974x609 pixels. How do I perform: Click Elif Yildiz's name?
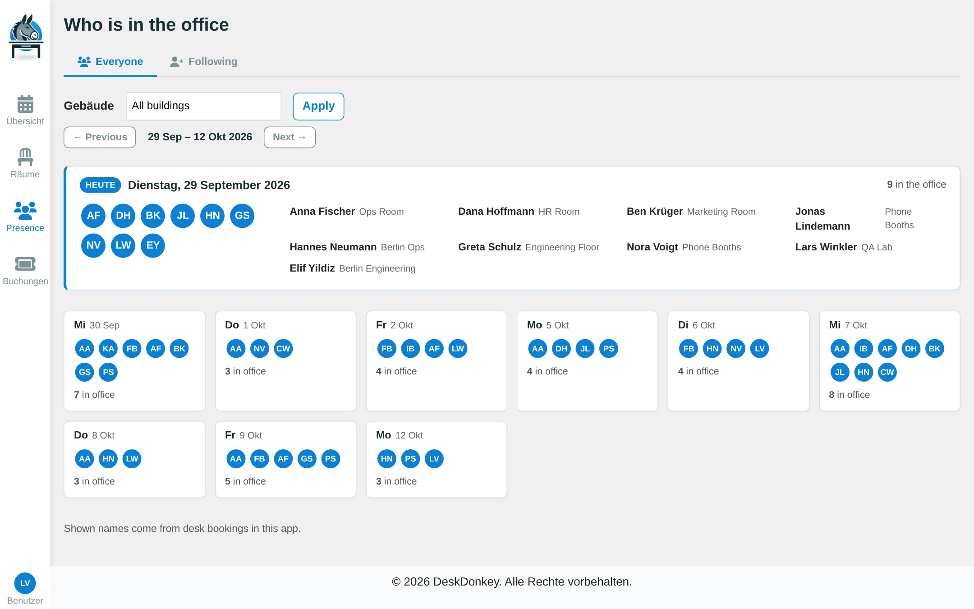coord(312,268)
